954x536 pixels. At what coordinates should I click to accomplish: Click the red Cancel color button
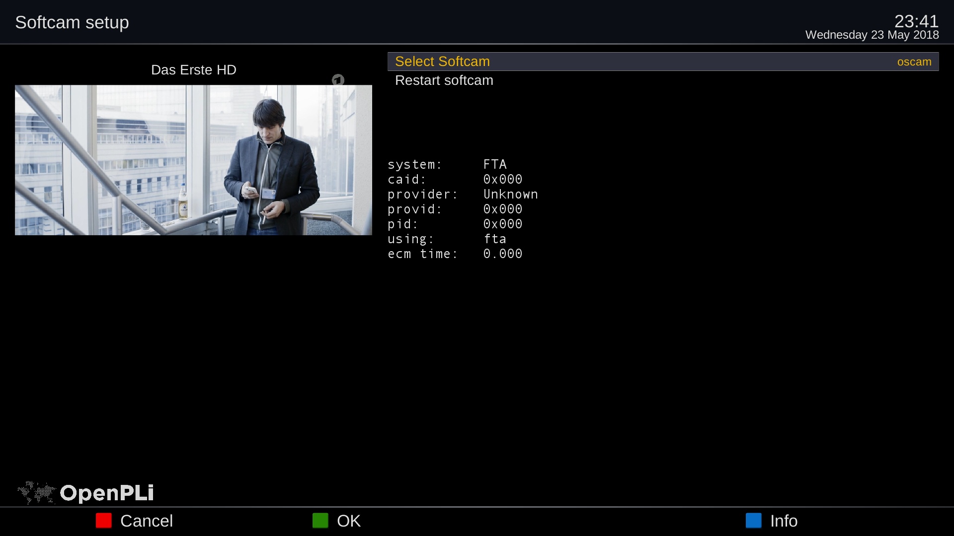point(104,521)
